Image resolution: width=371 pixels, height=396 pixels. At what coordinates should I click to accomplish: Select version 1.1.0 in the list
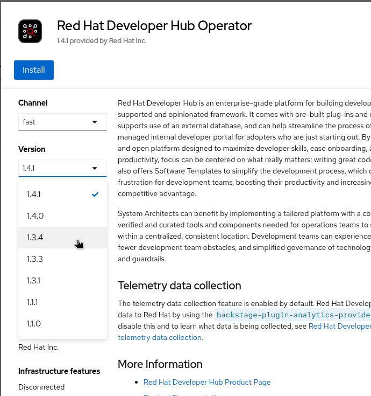pyautogui.click(x=62, y=324)
